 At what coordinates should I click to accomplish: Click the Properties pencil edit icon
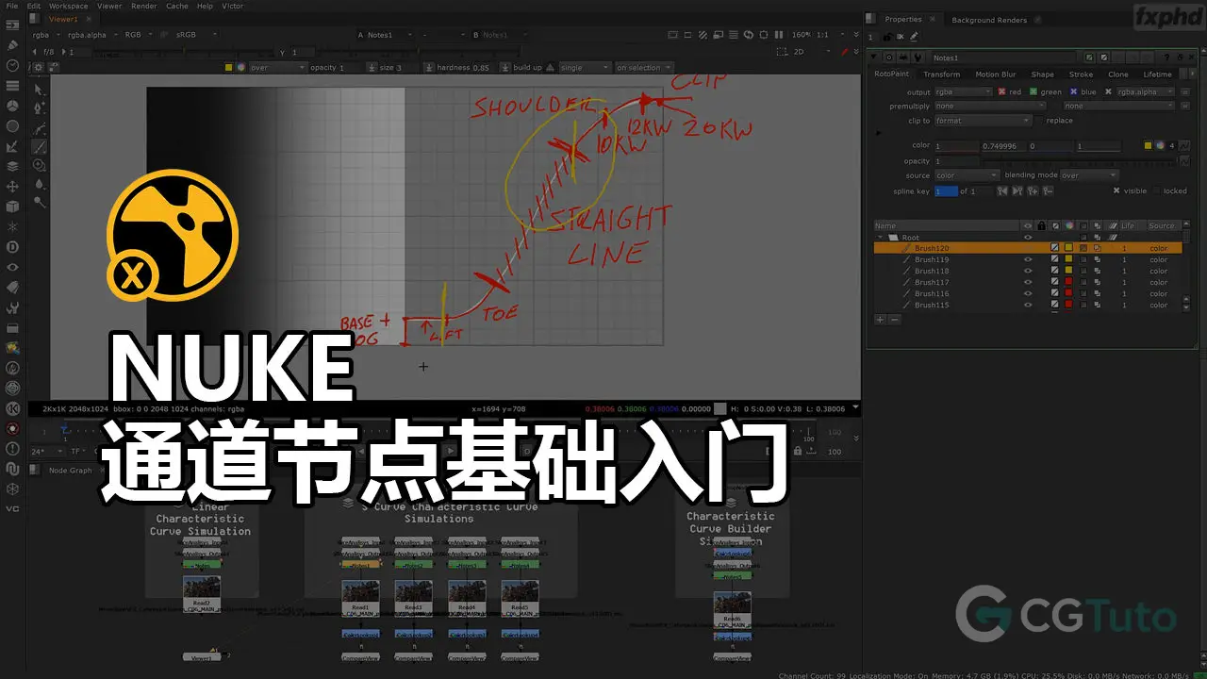tap(915, 36)
